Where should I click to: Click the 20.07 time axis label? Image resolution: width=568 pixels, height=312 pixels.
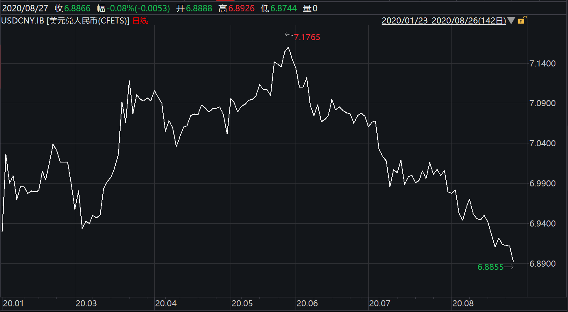coord(380,303)
